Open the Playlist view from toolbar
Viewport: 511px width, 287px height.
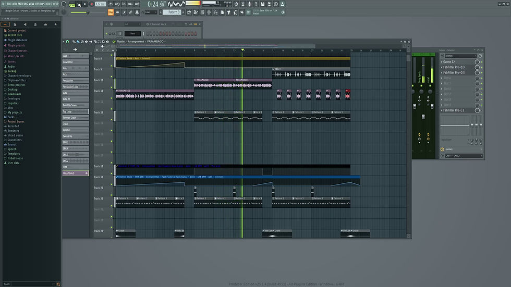189,12
